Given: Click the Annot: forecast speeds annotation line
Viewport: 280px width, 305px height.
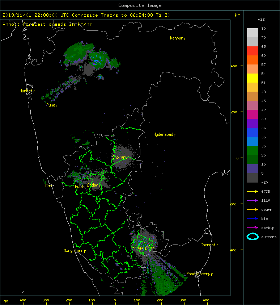Looking at the screenshot, I should [x=47, y=24].
